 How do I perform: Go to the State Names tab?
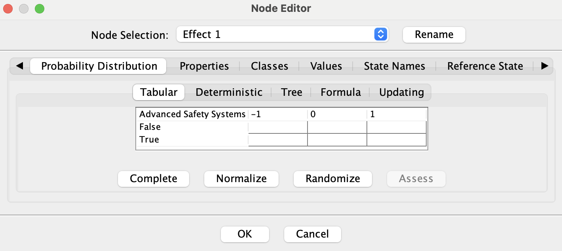pyautogui.click(x=395, y=66)
